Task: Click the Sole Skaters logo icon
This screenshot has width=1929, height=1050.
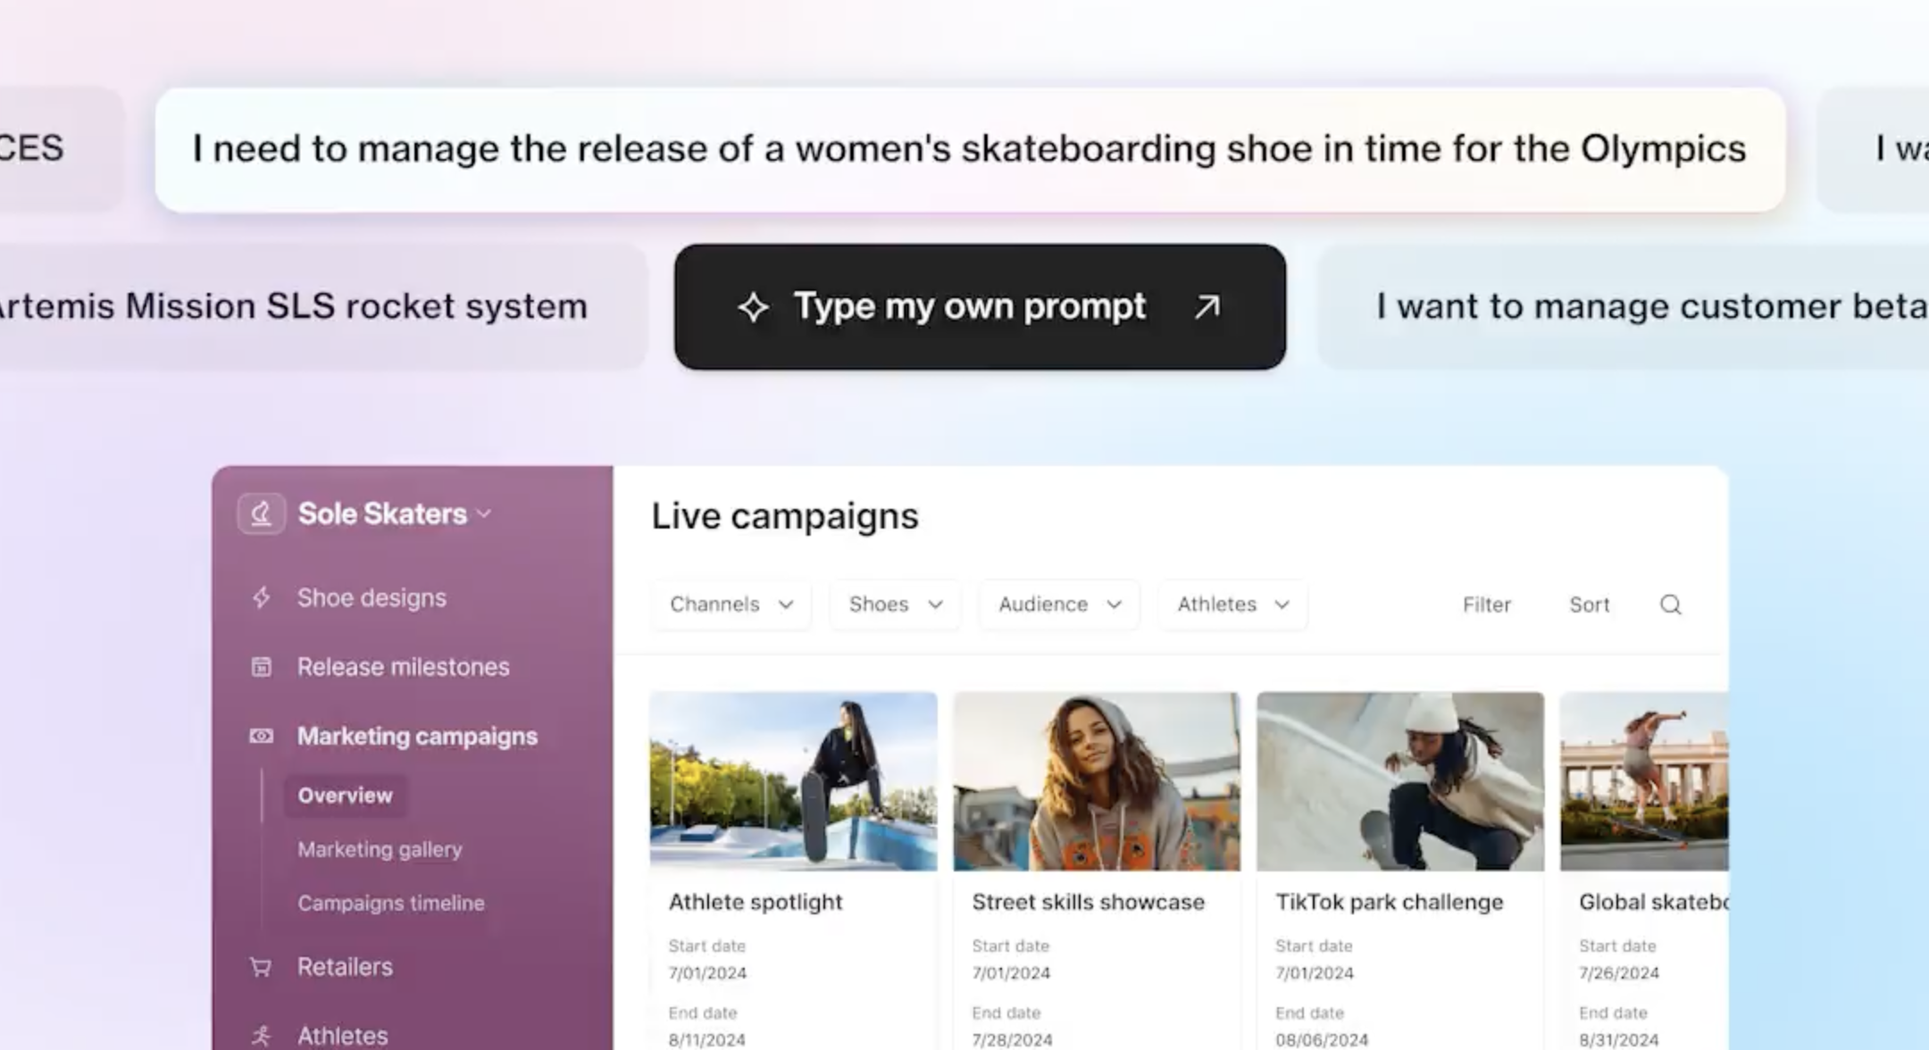Action: [261, 514]
